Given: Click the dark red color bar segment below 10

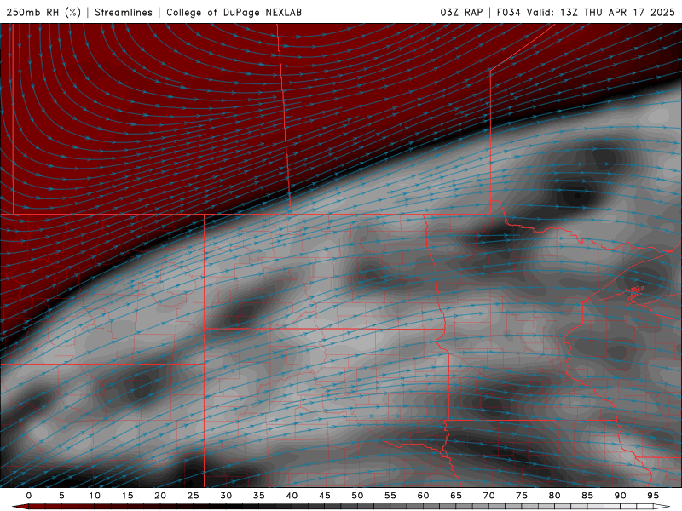Looking at the screenshot, I should pos(95,507).
